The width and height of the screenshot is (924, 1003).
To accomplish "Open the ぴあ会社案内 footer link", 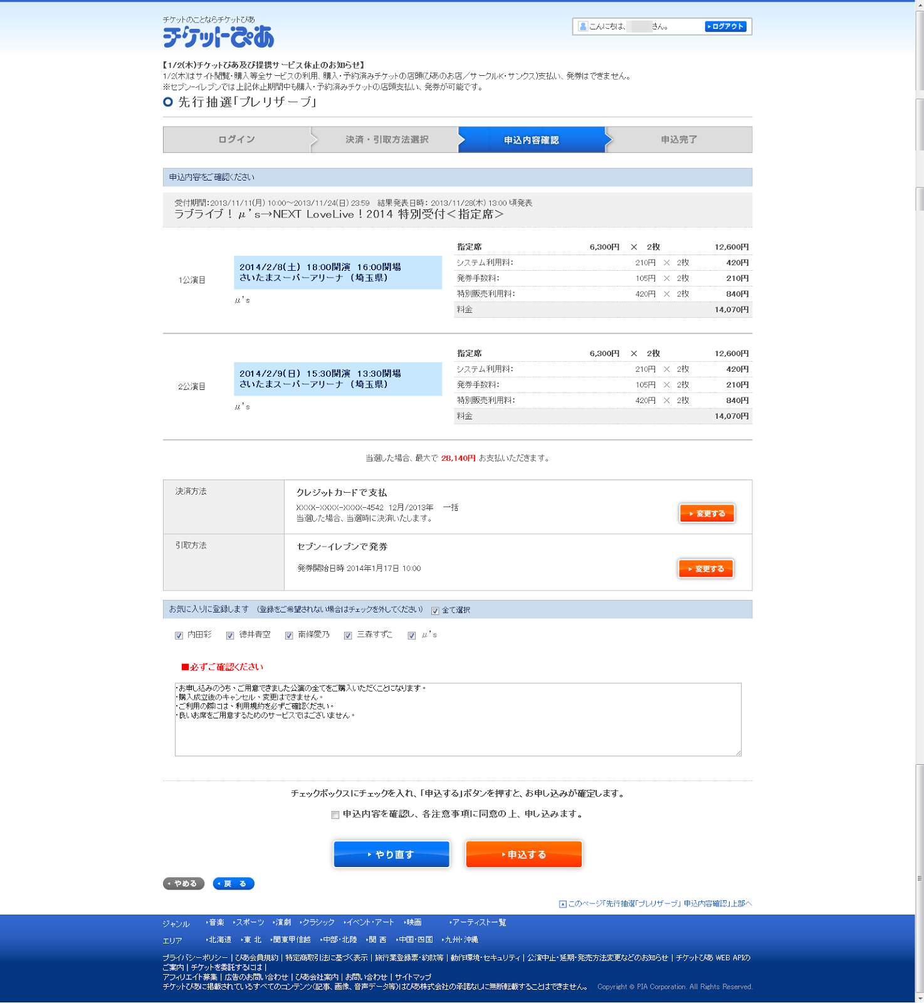I will pos(317,977).
